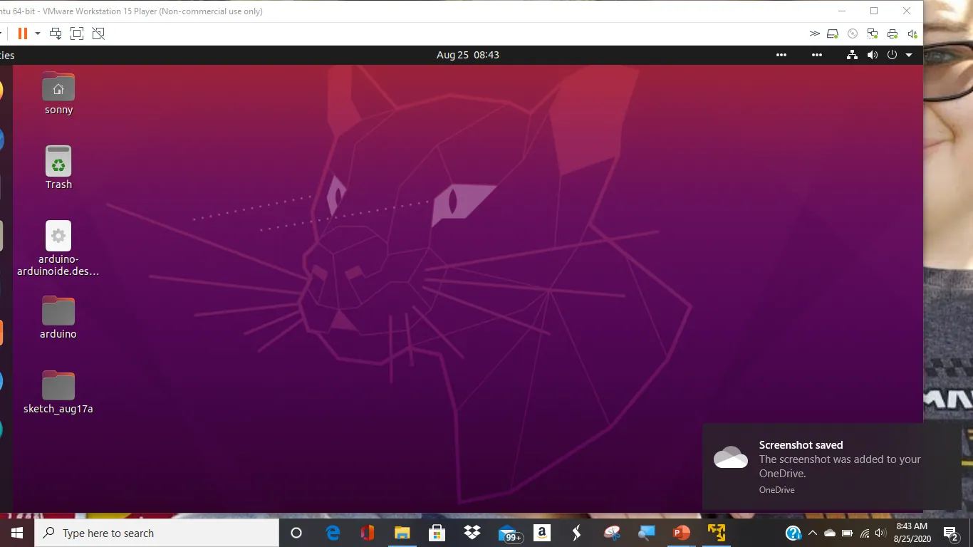Image resolution: width=973 pixels, height=547 pixels.
Task: Open Dropbox from taskbar
Action: [472, 533]
